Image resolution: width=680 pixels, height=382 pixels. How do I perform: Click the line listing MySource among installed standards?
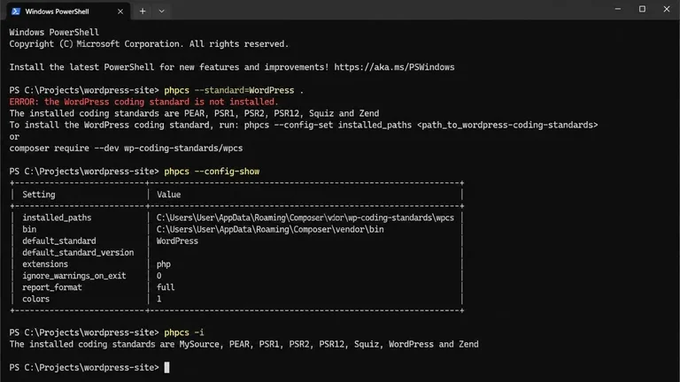[x=243, y=344]
